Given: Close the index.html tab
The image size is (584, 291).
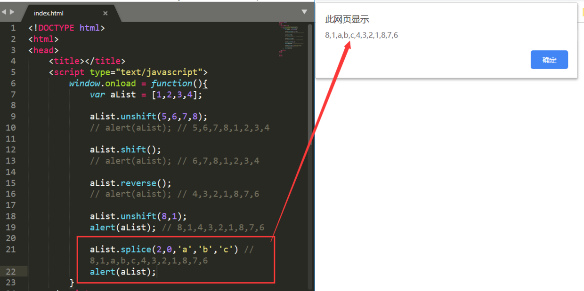Looking at the screenshot, I should point(105,13).
